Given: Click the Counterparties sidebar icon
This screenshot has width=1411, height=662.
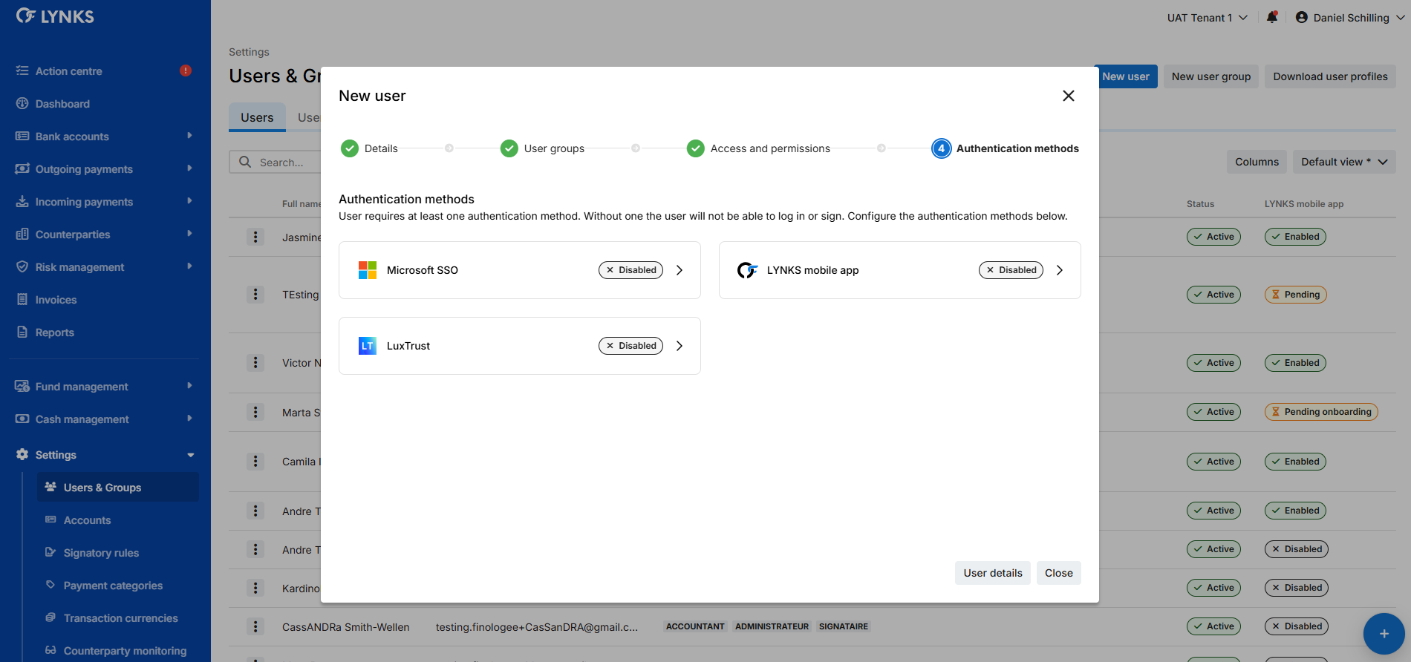Looking at the screenshot, I should click(x=22, y=234).
